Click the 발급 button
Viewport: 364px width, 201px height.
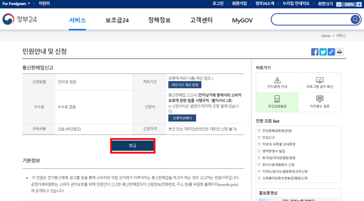pos(133,145)
